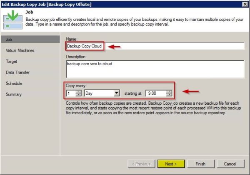
Task: Click the "Name:" label
Action: click(x=72, y=39)
